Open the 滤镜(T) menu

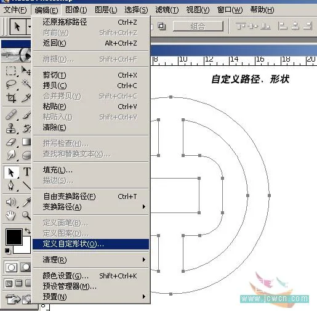pos(167,10)
